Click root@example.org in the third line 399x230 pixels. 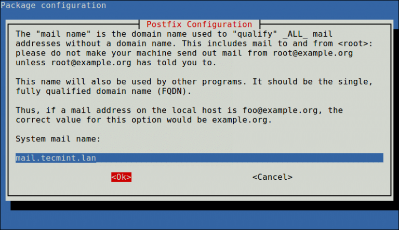tap(313, 53)
